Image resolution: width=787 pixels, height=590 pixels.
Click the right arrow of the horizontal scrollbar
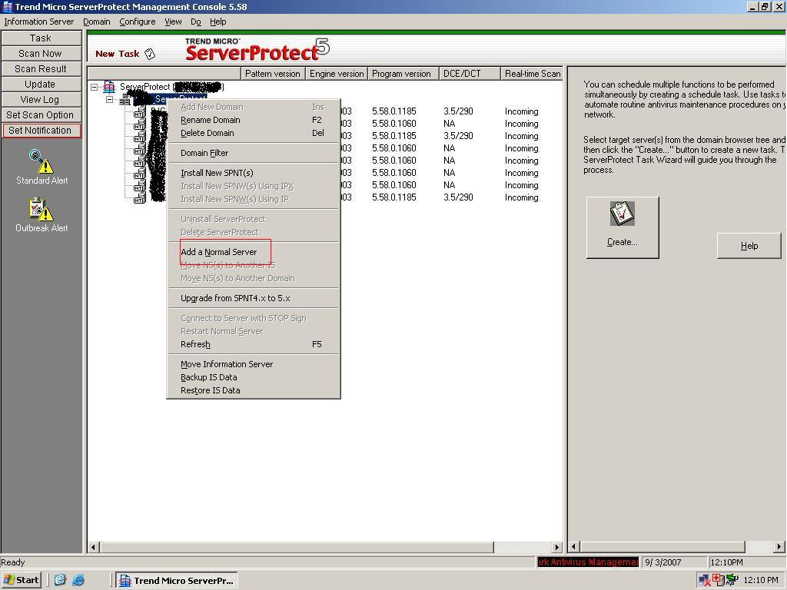coord(555,548)
